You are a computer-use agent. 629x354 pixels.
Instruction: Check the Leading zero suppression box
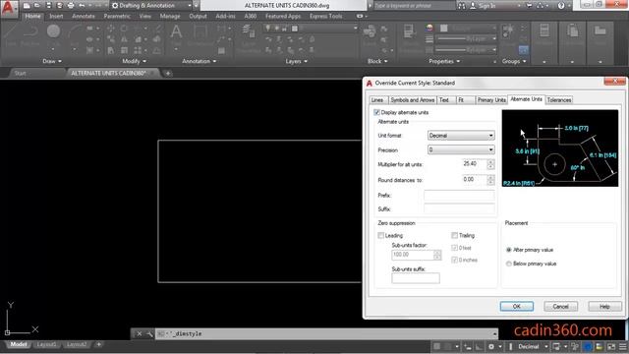click(380, 236)
